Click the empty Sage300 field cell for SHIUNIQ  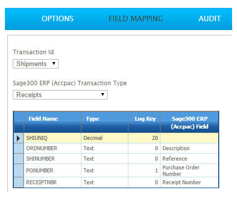[190, 138]
